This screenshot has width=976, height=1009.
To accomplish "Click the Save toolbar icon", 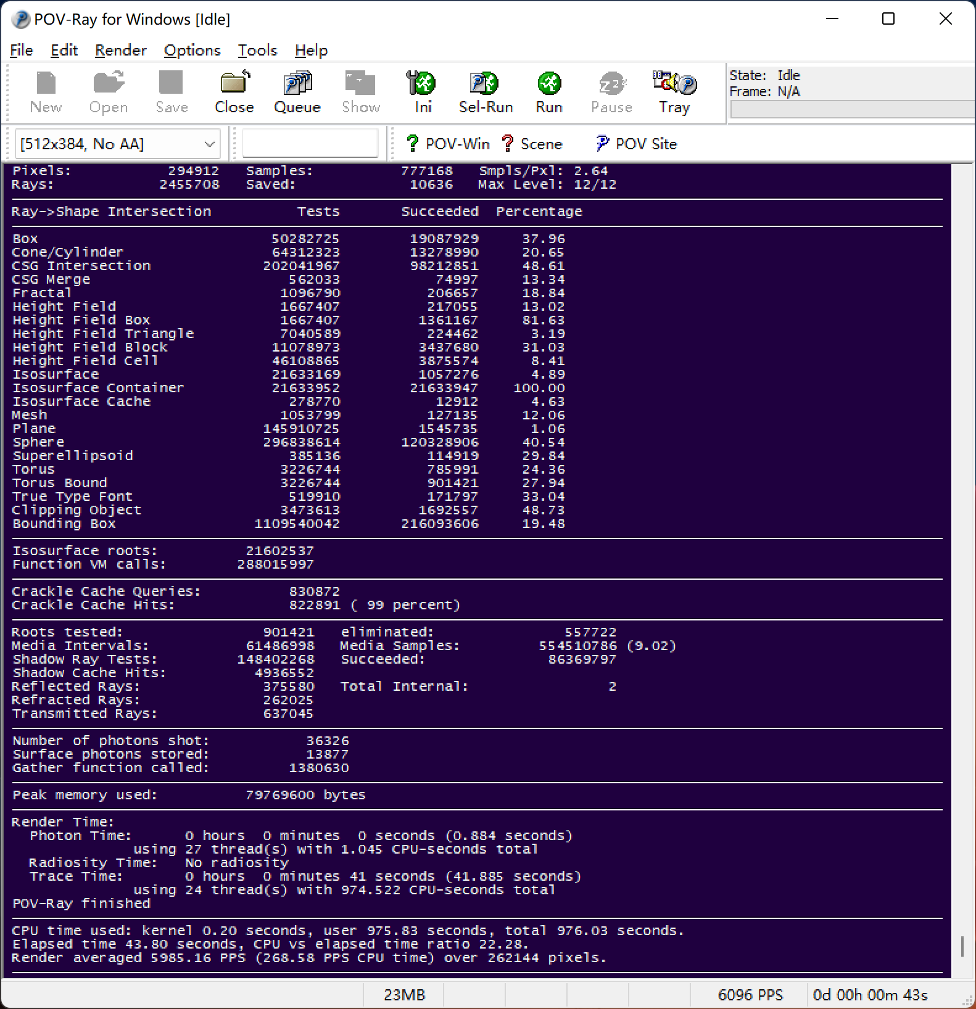I will pyautogui.click(x=172, y=93).
